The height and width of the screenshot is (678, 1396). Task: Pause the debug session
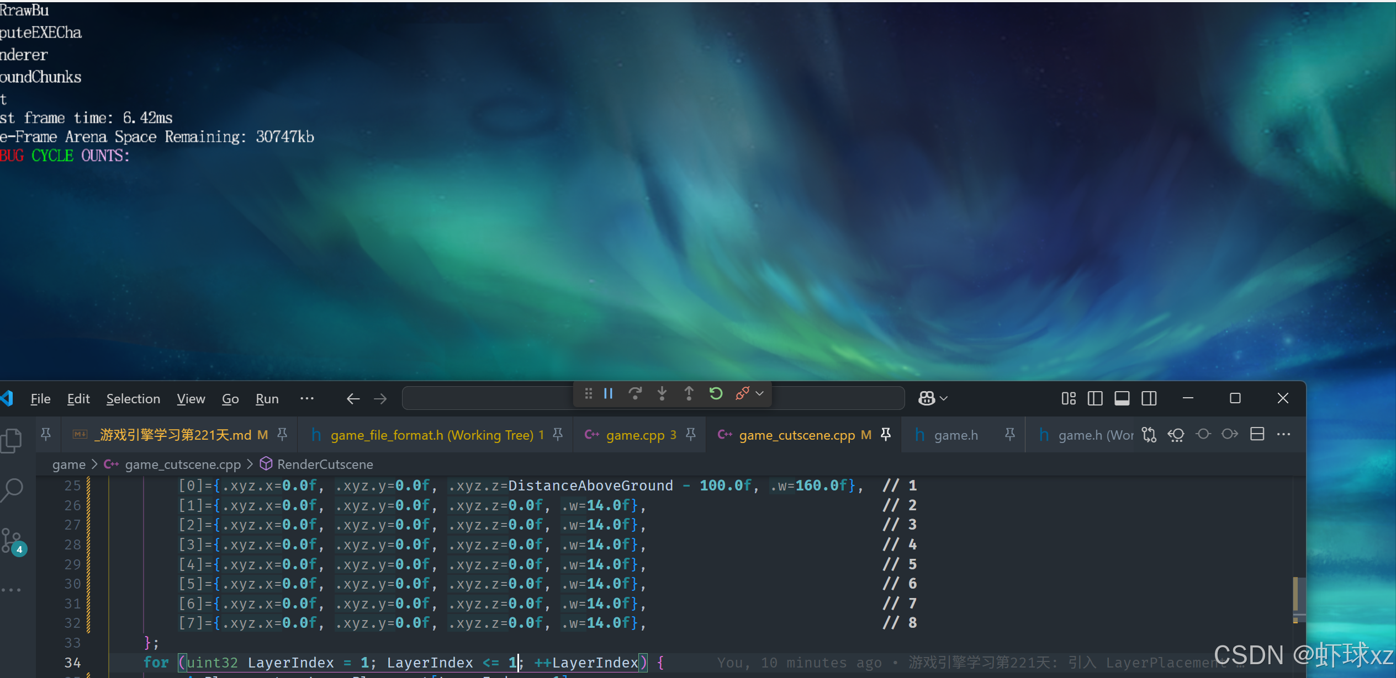(x=609, y=394)
